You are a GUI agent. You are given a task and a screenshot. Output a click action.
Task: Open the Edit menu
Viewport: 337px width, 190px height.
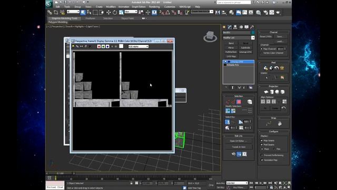pos(57,7)
